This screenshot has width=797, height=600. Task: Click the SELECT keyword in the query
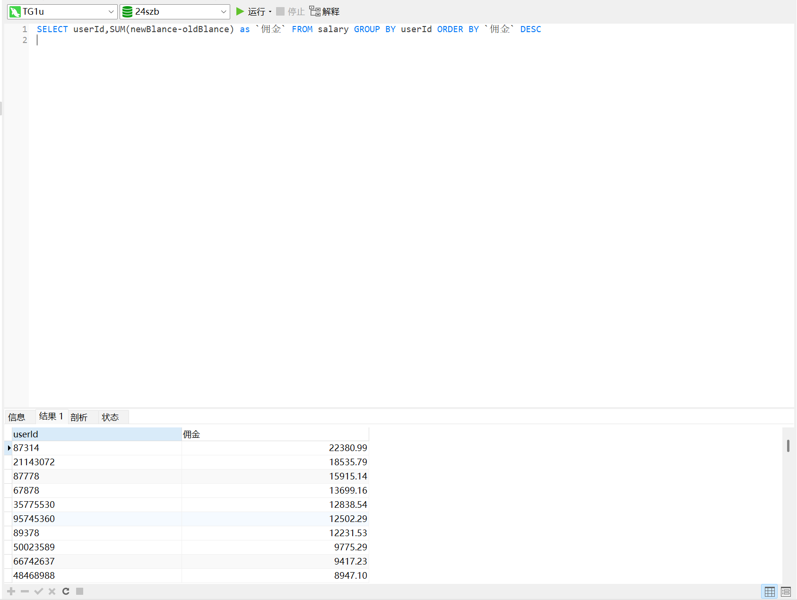pyautogui.click(x=52, y=29)
